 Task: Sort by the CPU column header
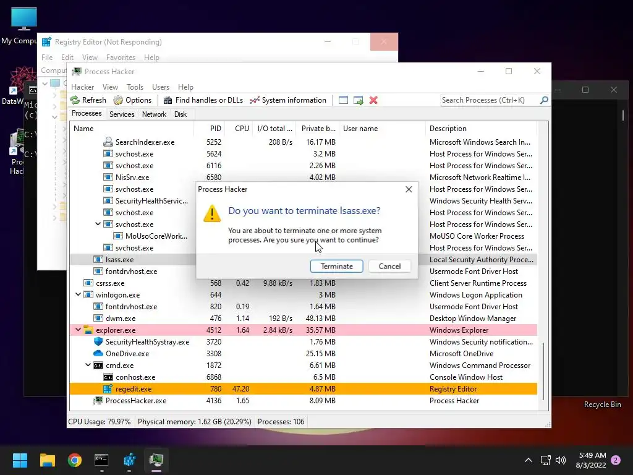[238, 129]
